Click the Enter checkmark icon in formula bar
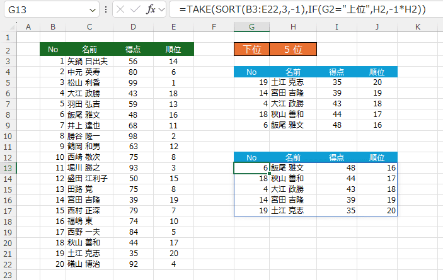The image size is (443, 280). [x=135, y=9]
